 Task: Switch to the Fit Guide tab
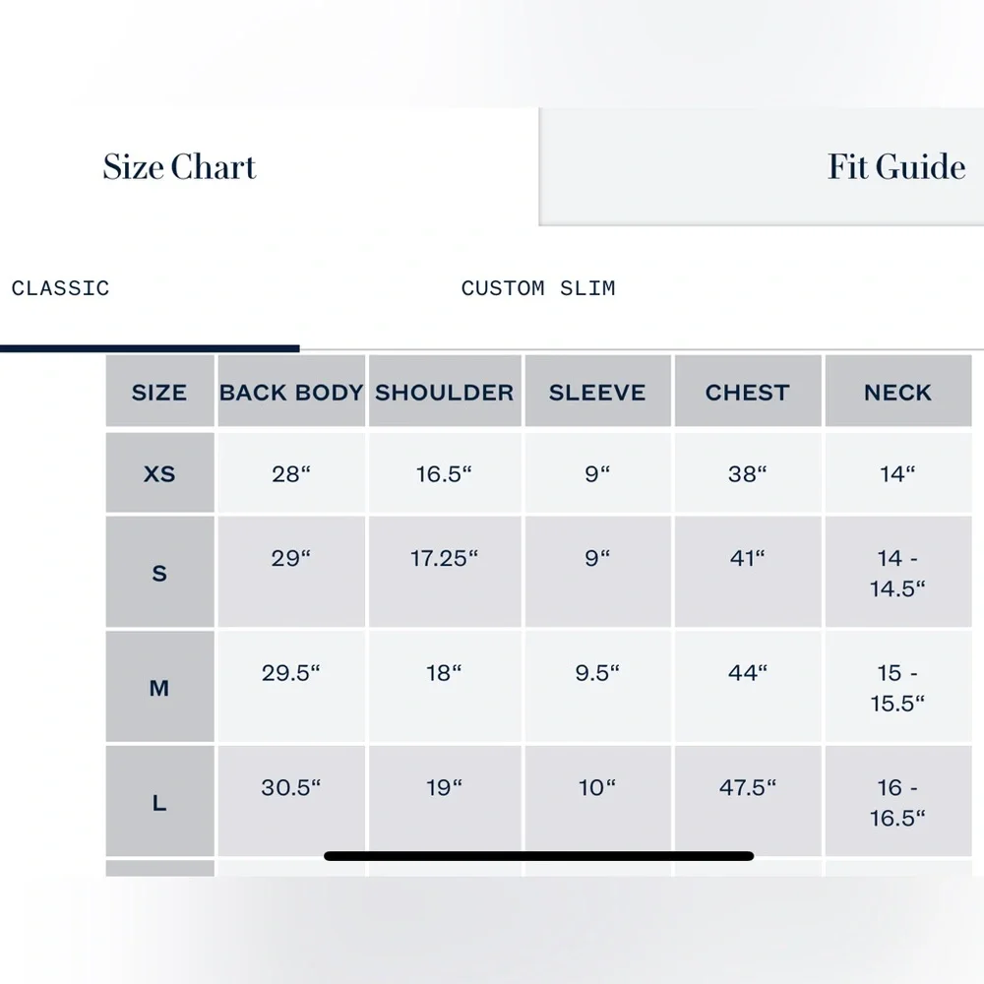coord(895,167)
